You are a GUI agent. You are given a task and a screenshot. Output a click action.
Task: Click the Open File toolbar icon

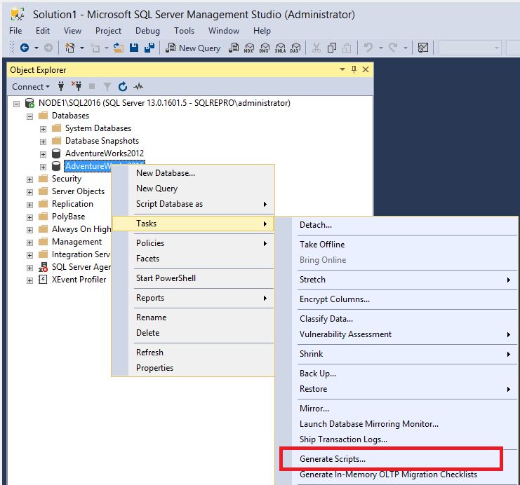(x=119, y=48)
